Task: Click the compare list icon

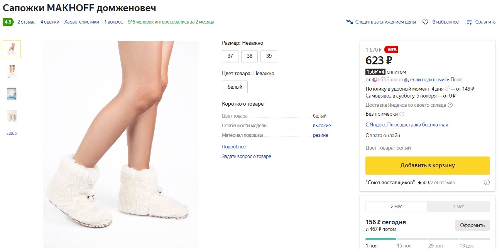Action: pyautogui.click(x=469, y=22)
